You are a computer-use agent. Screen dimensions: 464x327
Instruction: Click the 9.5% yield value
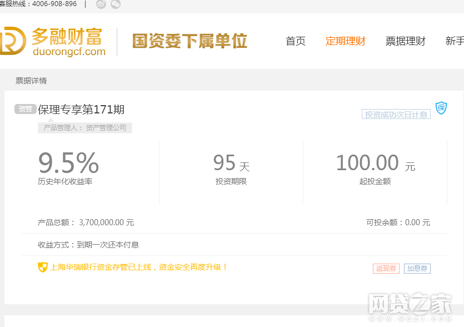(x=68, y=162)
